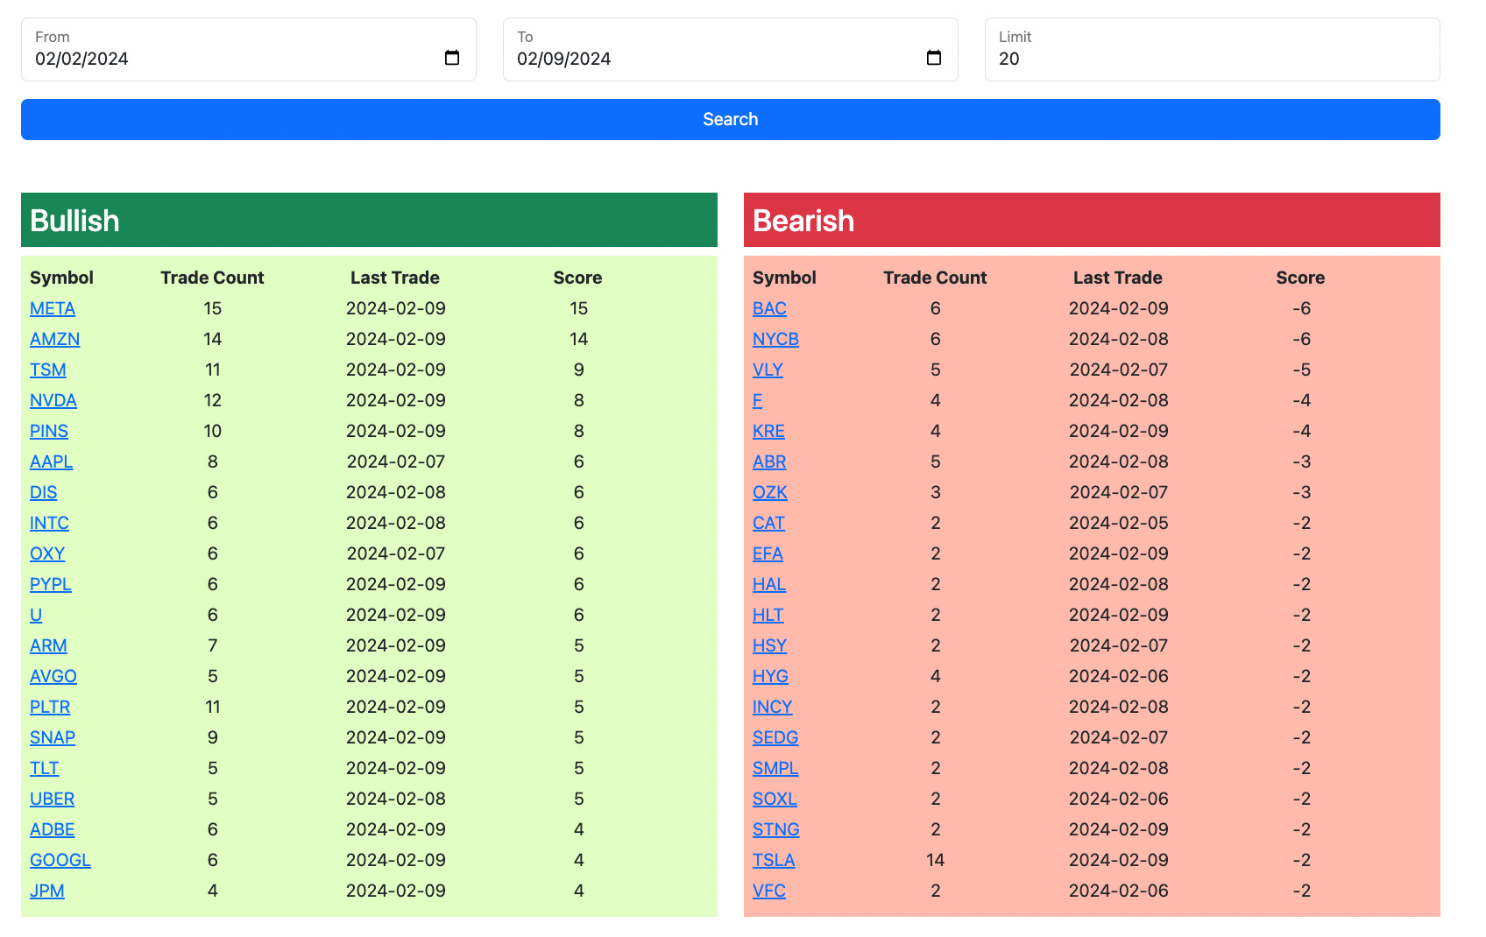Select CAT last trade 2024-02-05
This screenshot has height=937, width=1486.
1118,523
